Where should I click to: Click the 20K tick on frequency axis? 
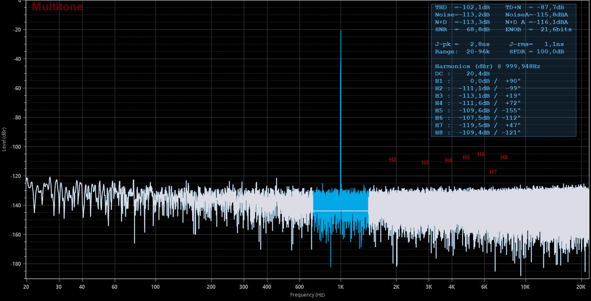pos(581,287)
